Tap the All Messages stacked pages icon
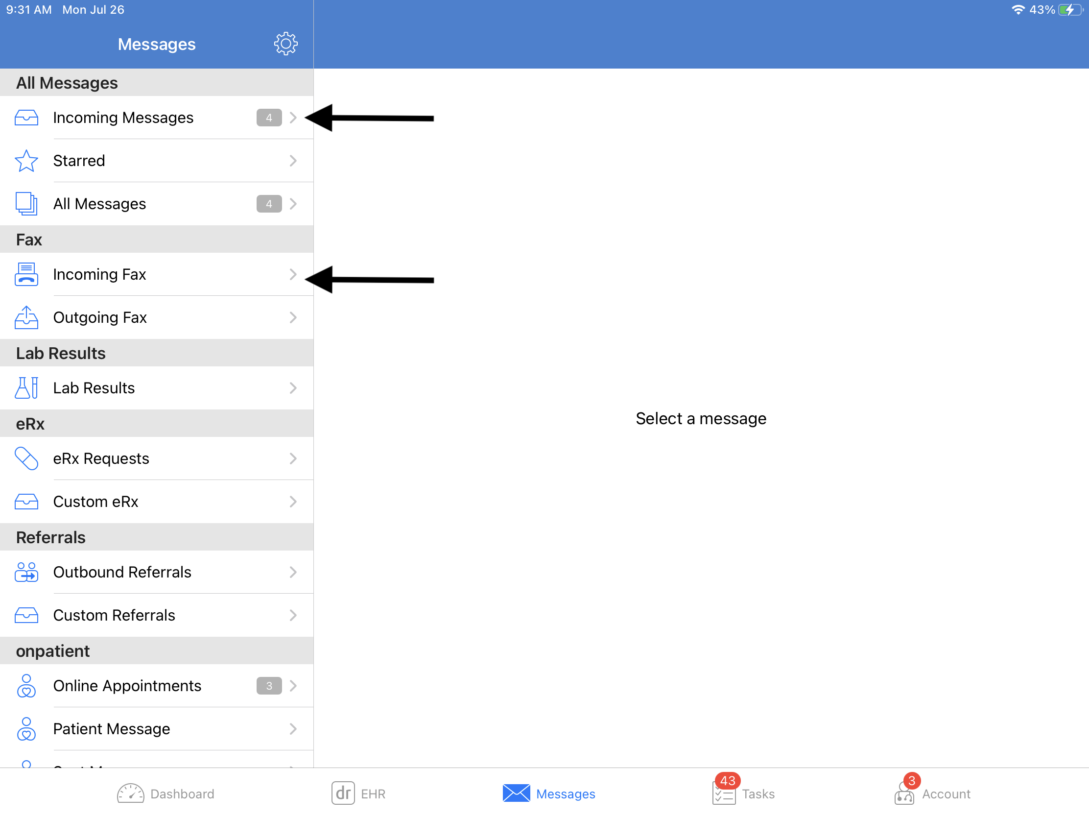Image resolution: width=1089 pixels, height=817 pixels. pos(26,203)
